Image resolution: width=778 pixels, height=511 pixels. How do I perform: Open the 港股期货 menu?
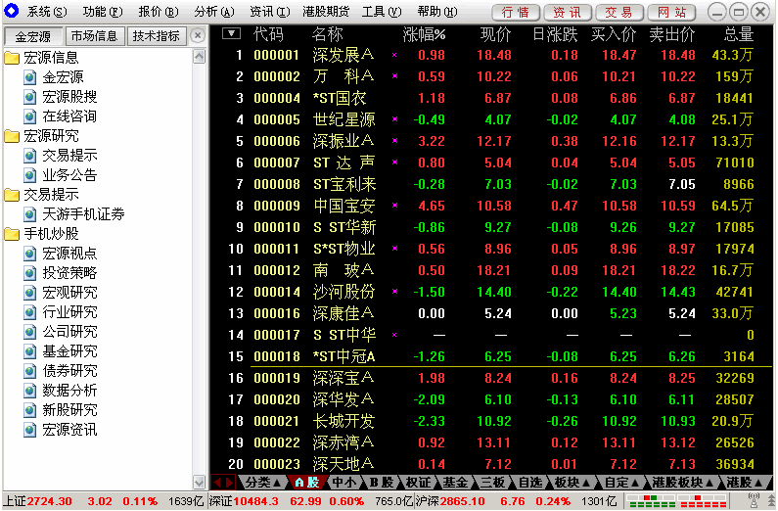[326, 11]
